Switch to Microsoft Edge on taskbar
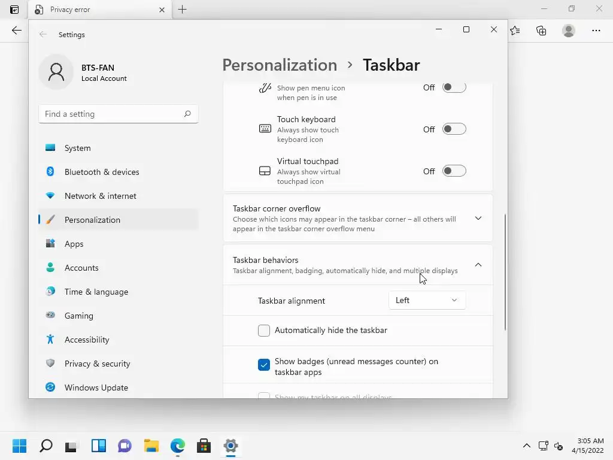 click(x=178, y=446)
